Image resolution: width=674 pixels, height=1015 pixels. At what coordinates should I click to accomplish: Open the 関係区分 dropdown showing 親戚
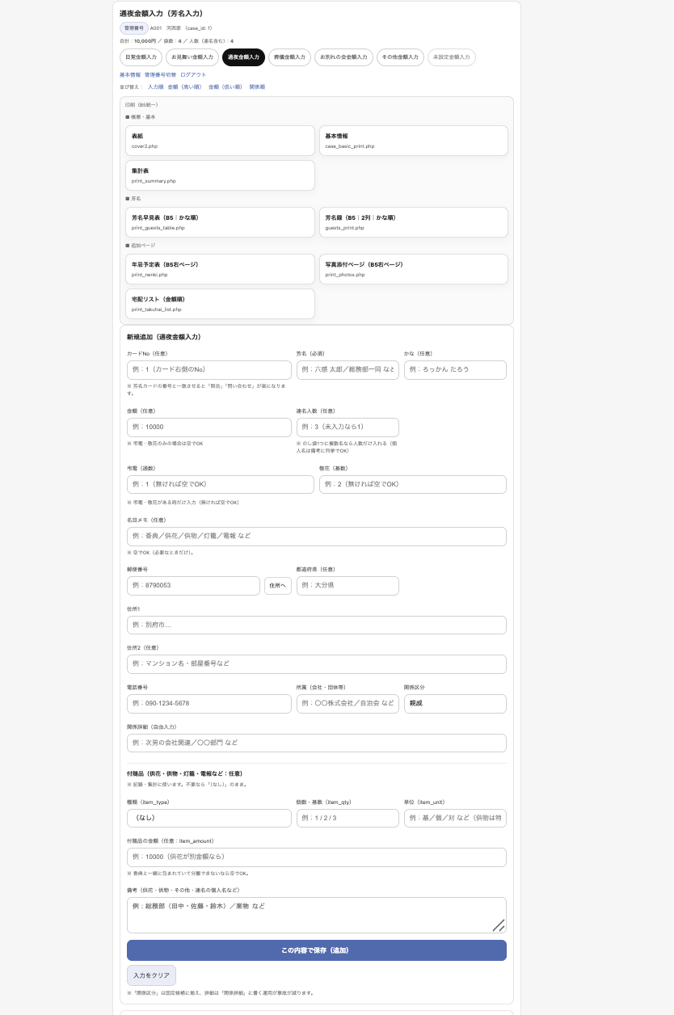coord(455,704)
